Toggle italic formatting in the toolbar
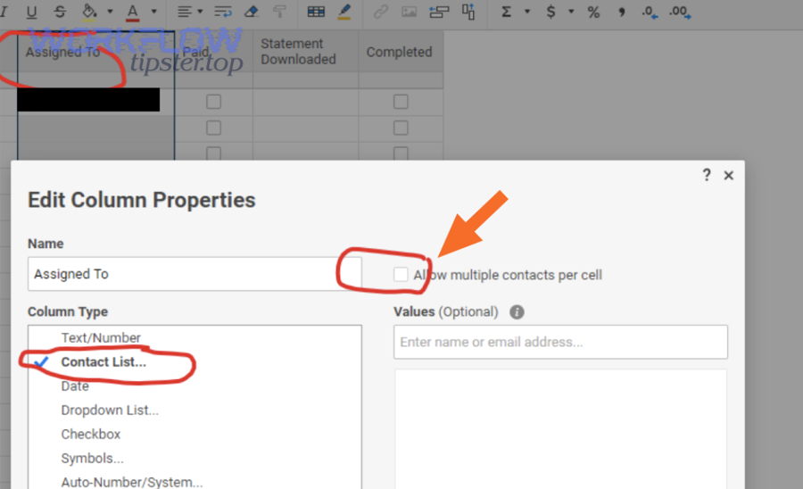 coord(4,12)
